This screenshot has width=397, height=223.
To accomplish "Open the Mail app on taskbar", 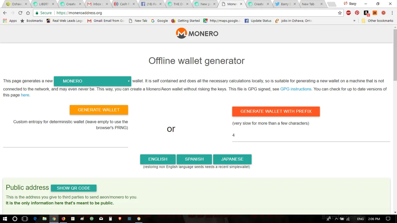I will tap(101, 219).
